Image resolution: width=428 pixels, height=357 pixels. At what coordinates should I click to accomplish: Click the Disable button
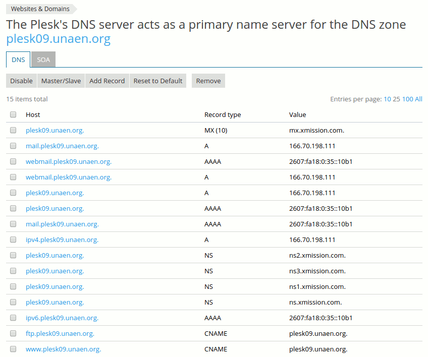point(21,81)
